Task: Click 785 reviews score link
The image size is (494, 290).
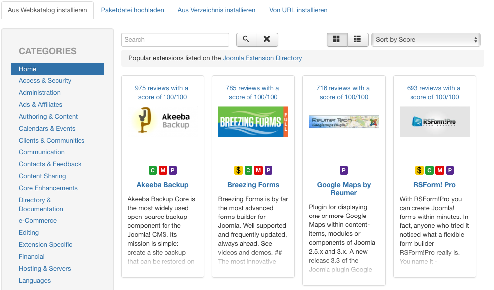Action: (x=252, y=93)
